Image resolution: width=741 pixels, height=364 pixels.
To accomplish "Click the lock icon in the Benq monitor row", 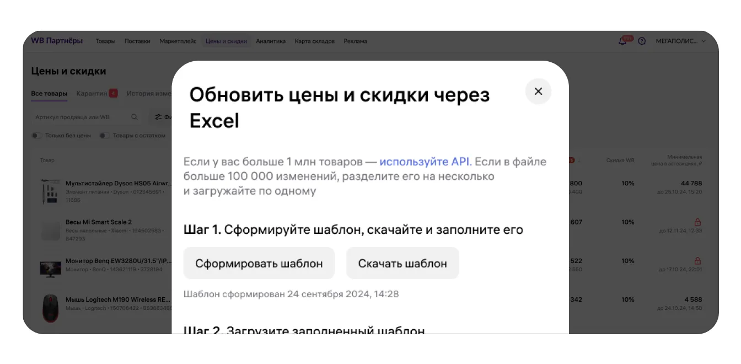I will point(697,260).
